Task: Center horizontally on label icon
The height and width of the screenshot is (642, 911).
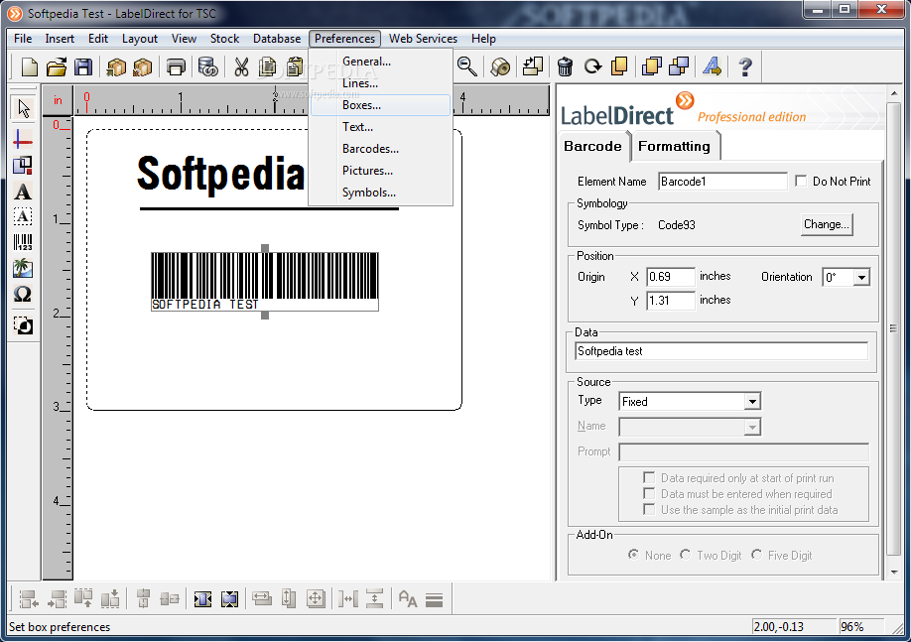Action: pos(202,599)
